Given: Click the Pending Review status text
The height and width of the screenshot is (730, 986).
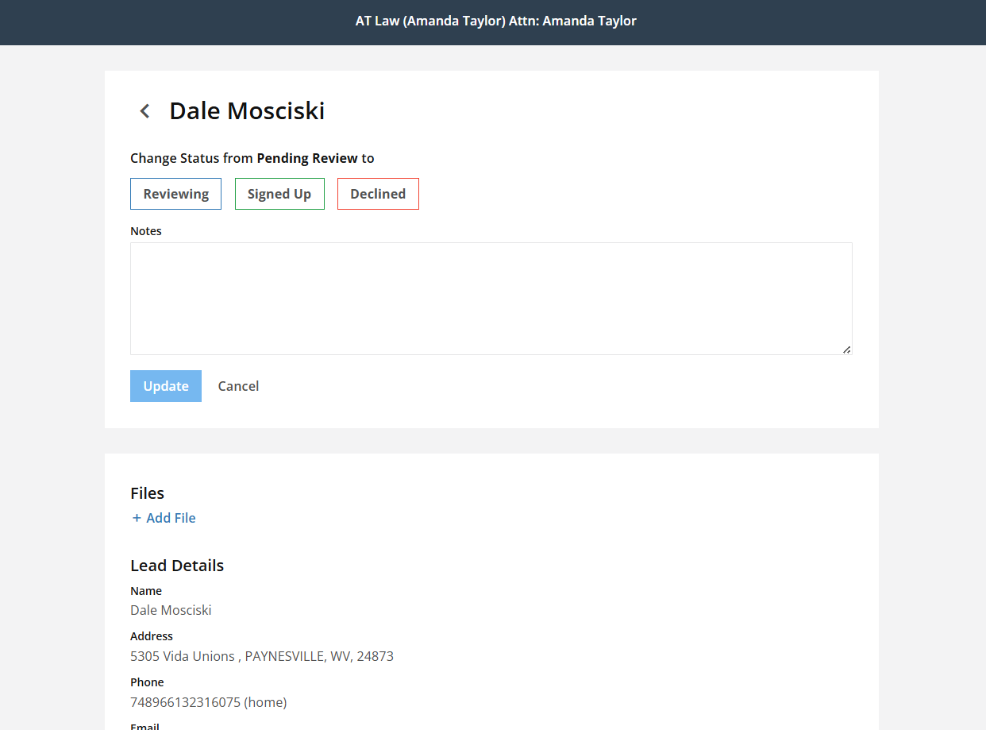Looking at the screenshot, I should point(306,158).
